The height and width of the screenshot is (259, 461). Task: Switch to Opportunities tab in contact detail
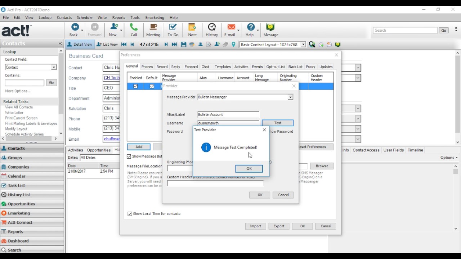point(99,150)
